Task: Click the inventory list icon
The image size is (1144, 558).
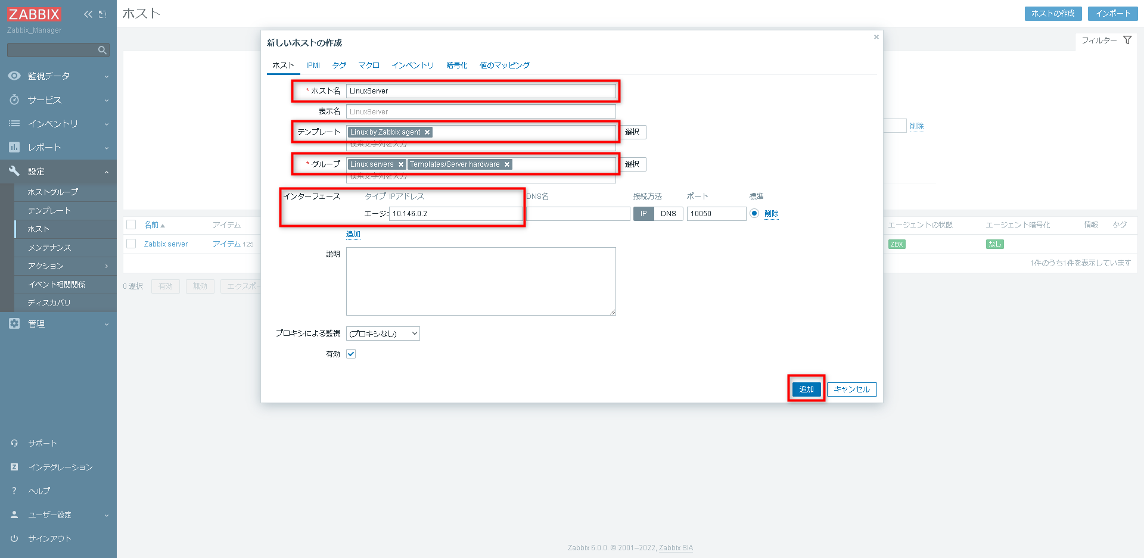Action: [x=14, y=123]
